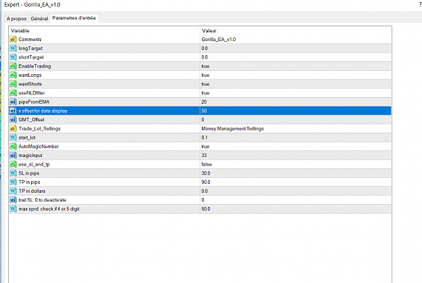Select the shortTarget variable name
Viewport: 422px width, 283px height.
click(31, 57)
